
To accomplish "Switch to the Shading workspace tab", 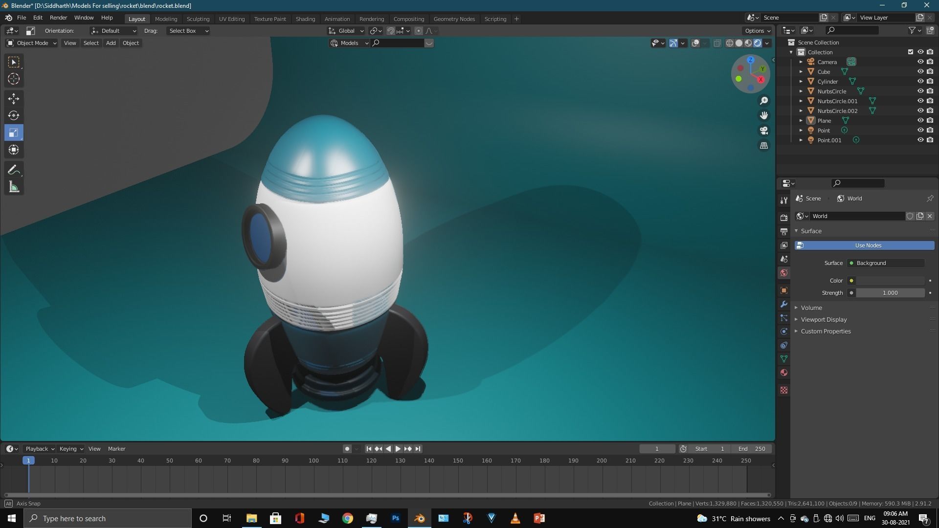I will click(305, 19).
